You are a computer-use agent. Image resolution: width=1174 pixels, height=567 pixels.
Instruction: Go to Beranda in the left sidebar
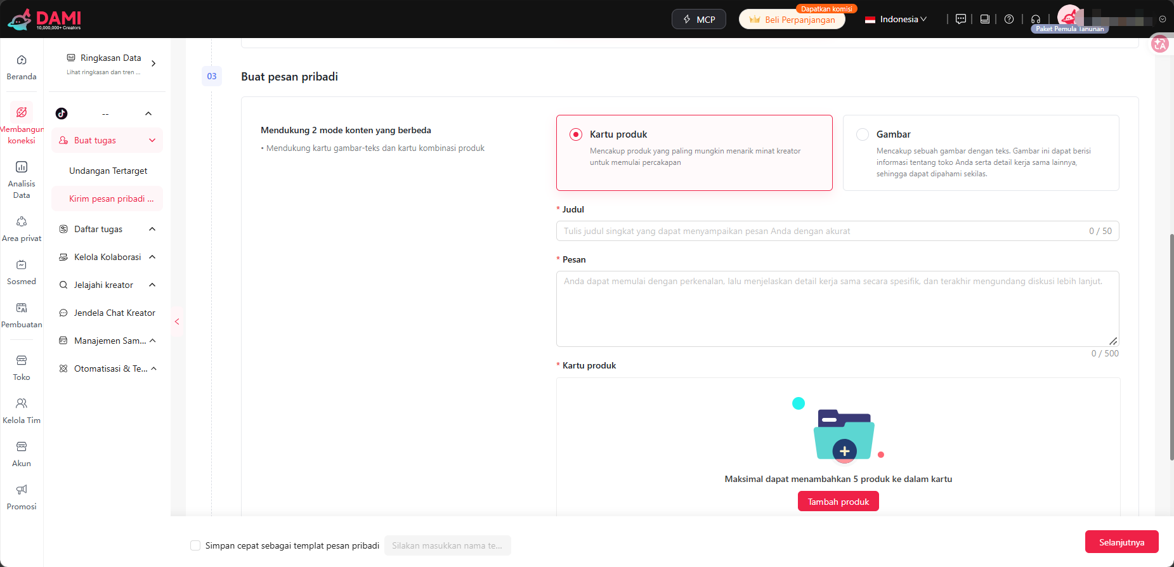(22, 68)
